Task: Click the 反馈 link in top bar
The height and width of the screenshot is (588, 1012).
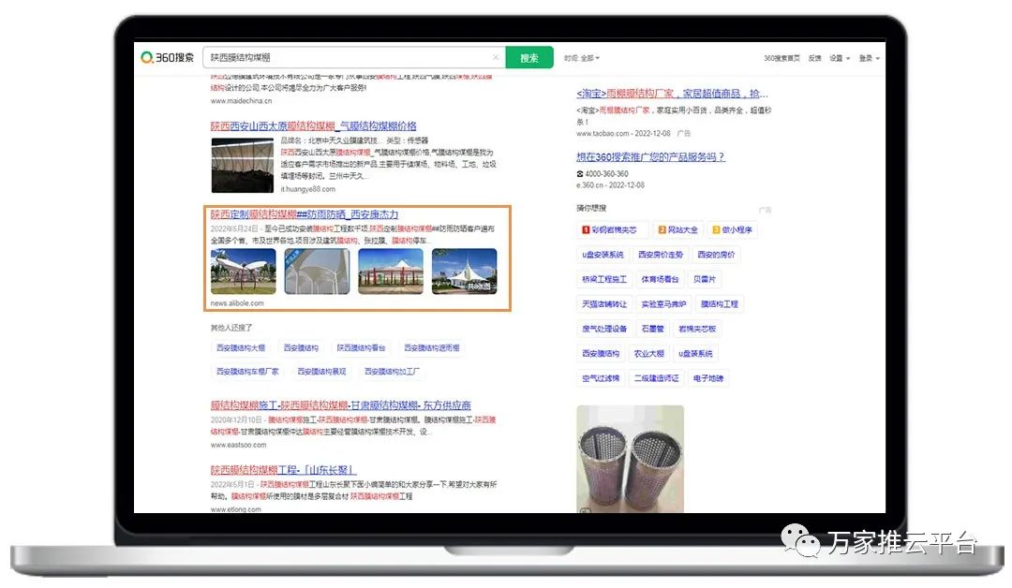Action: pyautogui.click(x=814, y=58)
